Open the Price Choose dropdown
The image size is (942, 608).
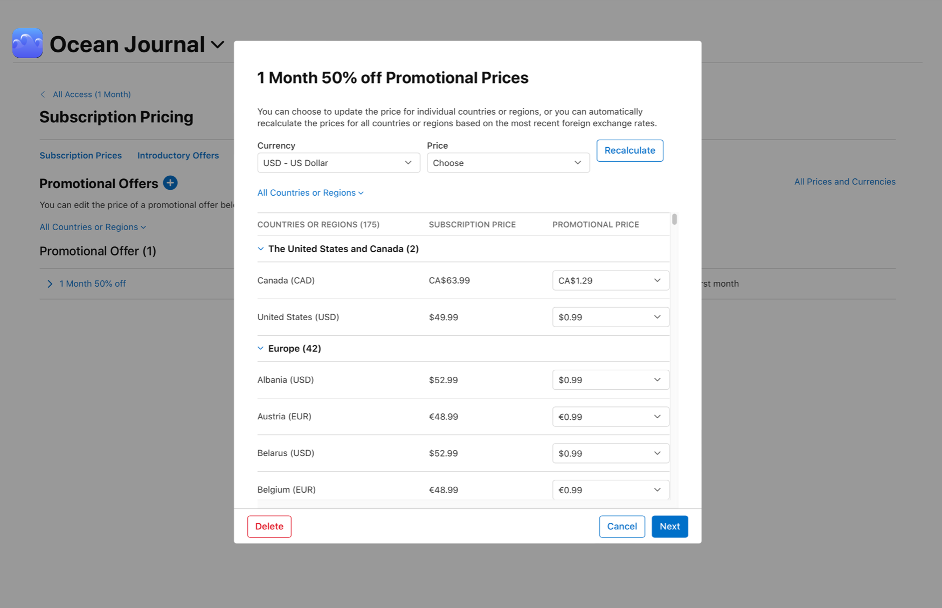[x=508, y=162]
